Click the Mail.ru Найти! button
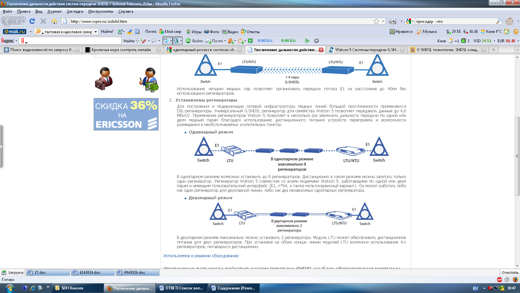 tap(107, 32)
